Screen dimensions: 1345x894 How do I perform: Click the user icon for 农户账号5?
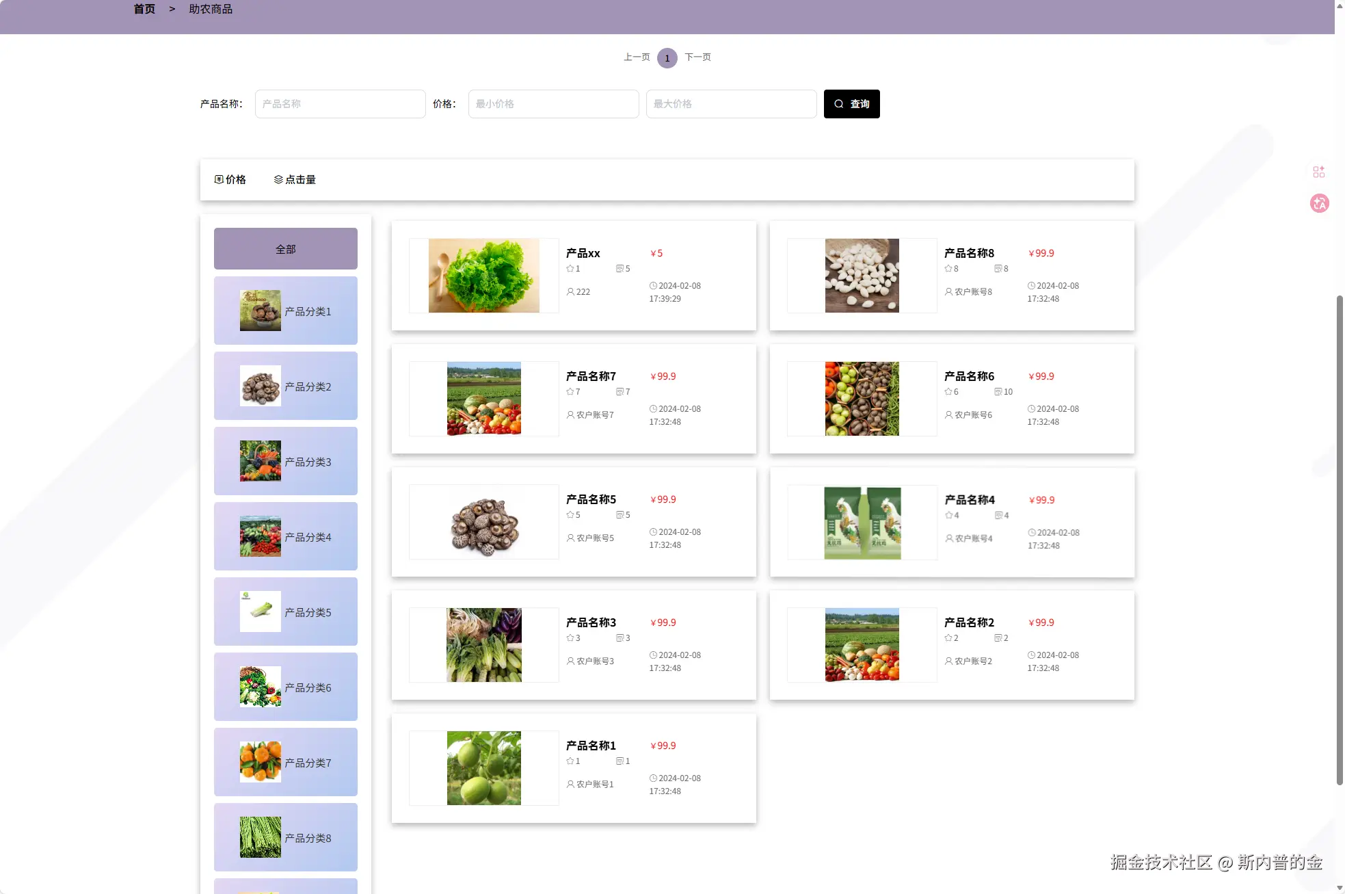point(570,538)
